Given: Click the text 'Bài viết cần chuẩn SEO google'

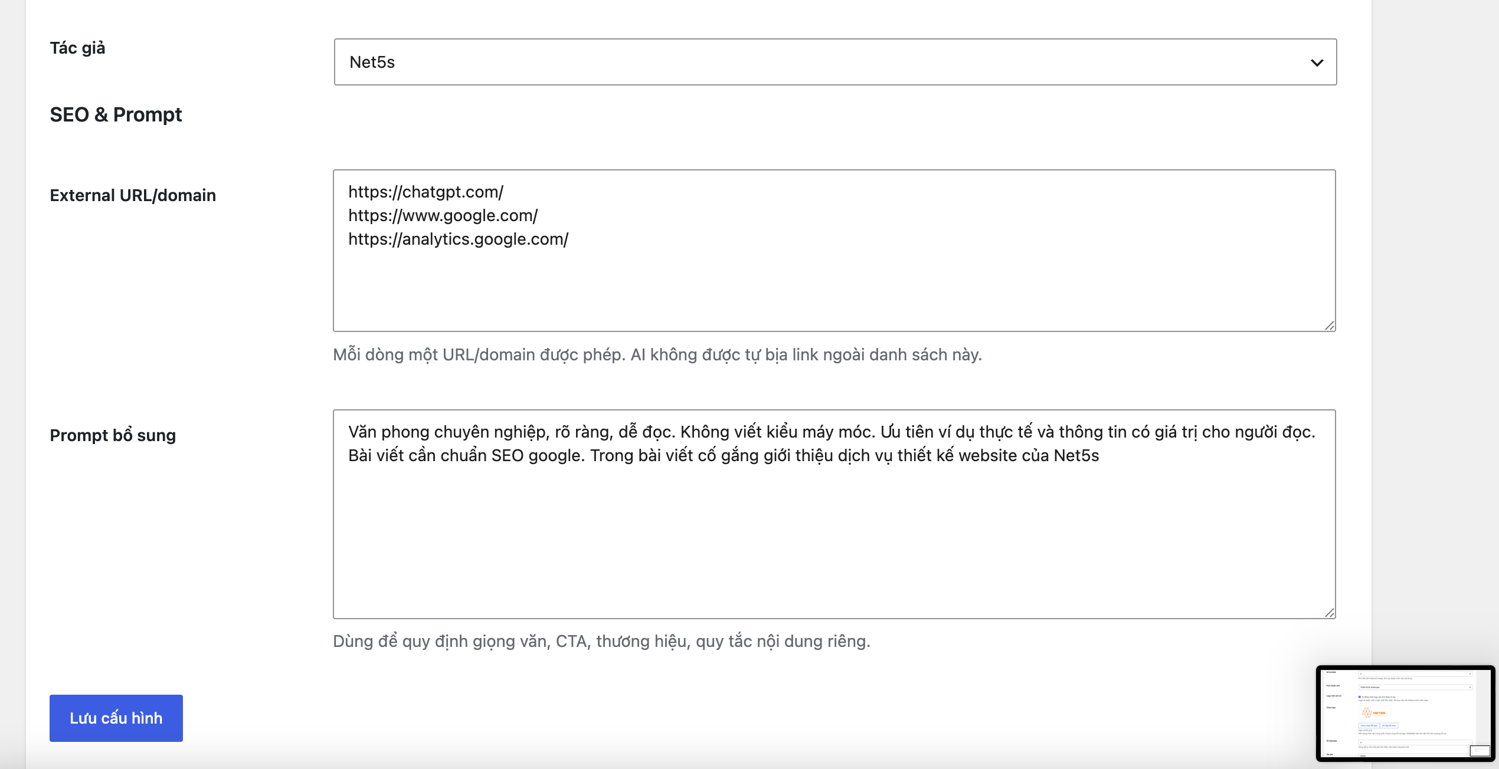Looking at the screenshot, I should click(465, 456).
